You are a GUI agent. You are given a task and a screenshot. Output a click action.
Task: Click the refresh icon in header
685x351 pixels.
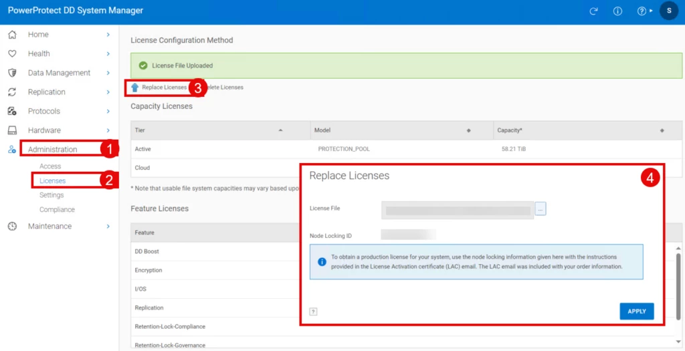593,11
